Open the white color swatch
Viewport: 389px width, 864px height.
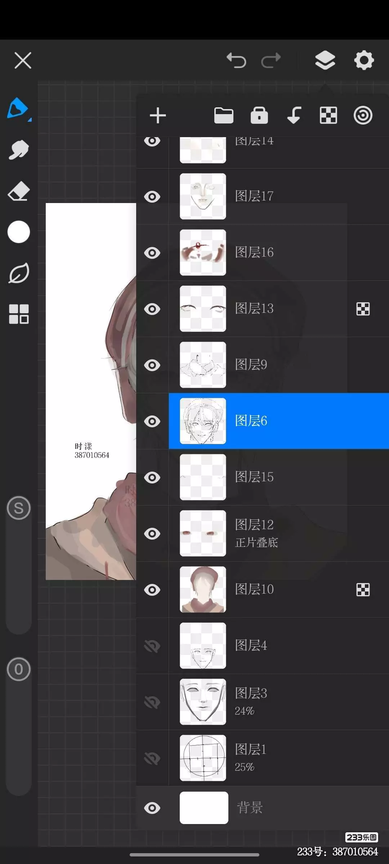pos(19,232)
